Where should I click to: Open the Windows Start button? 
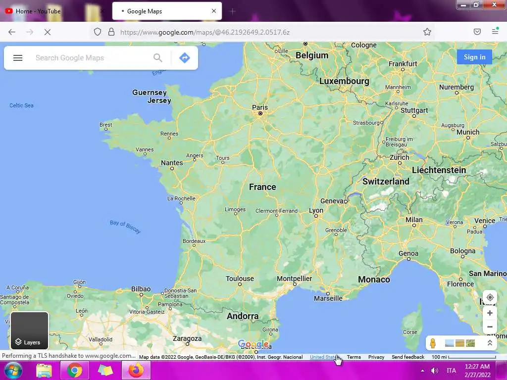coord(13,370)
